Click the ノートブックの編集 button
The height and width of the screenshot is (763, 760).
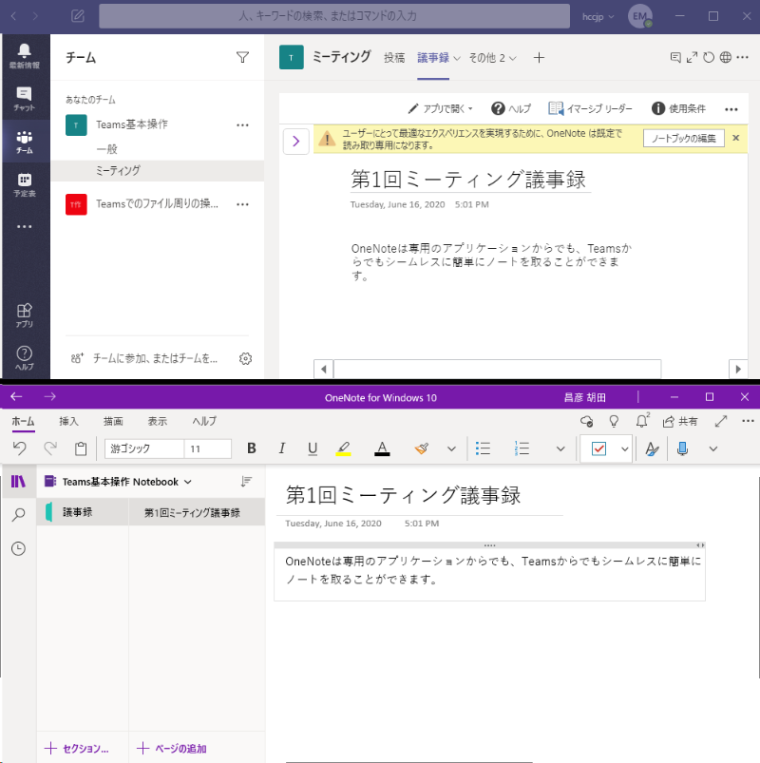[683, 139]
